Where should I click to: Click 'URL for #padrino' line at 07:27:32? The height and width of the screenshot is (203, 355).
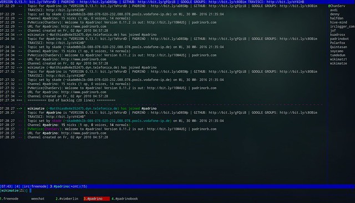tap(67, 92)
